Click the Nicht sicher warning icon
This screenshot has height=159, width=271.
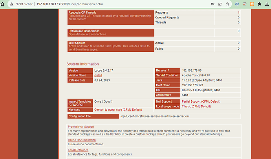(12, 4)
